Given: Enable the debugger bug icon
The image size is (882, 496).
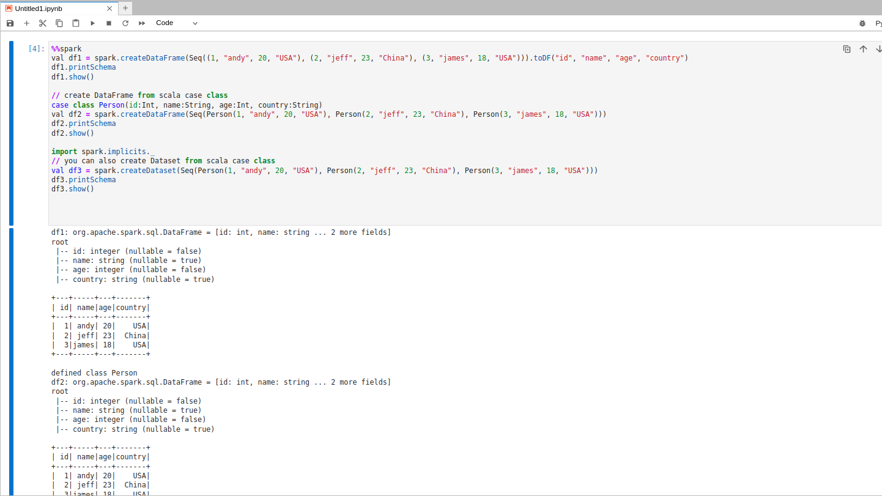Looking at the screenshot, I should tap(862, 23).
